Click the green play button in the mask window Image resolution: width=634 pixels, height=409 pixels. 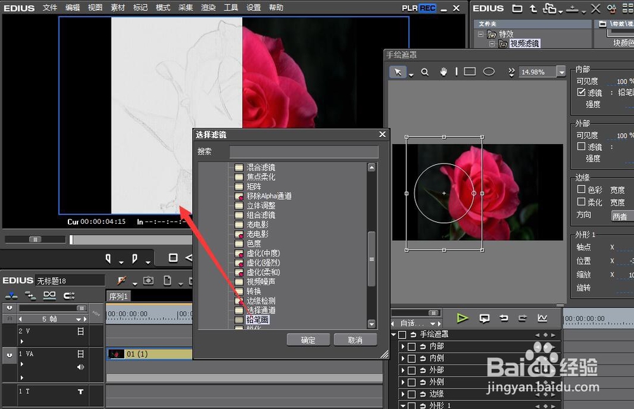click(462, 318)
